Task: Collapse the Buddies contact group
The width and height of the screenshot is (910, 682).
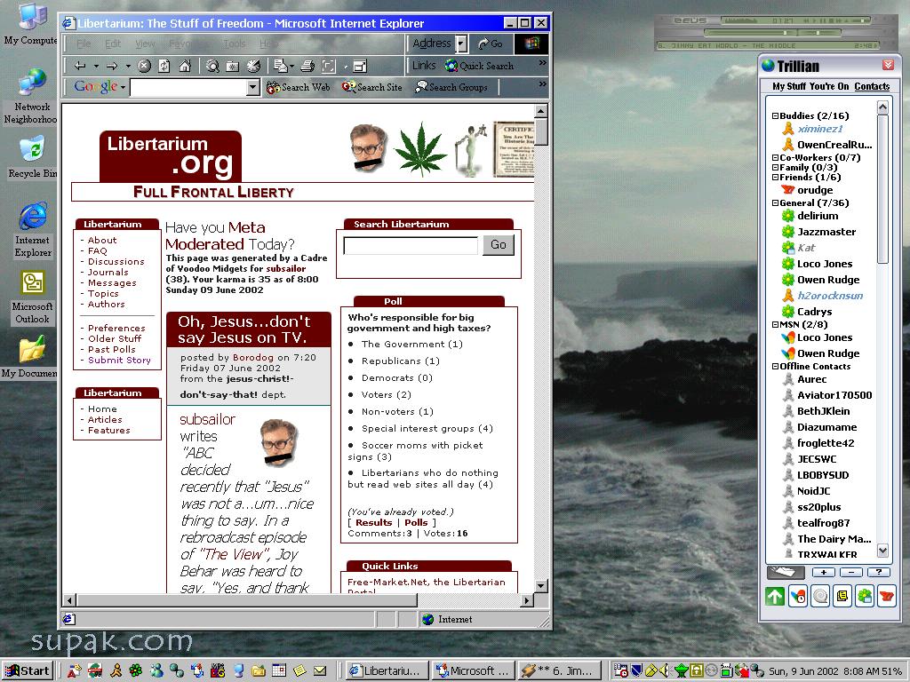Action: click(775, 116)
